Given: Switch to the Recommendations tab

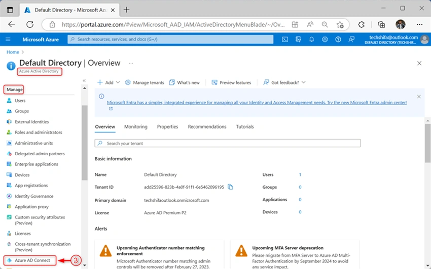Looking at the screenshot, I should [x=207, y=127].
